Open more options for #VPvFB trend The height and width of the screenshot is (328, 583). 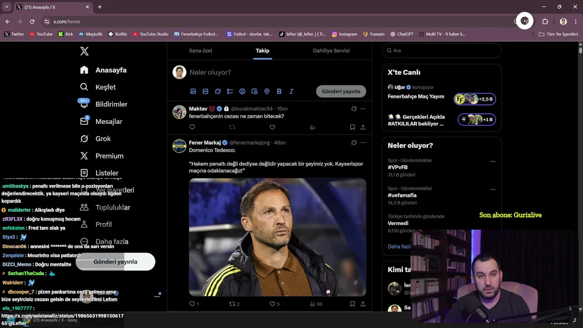click(x=492, y=161)
